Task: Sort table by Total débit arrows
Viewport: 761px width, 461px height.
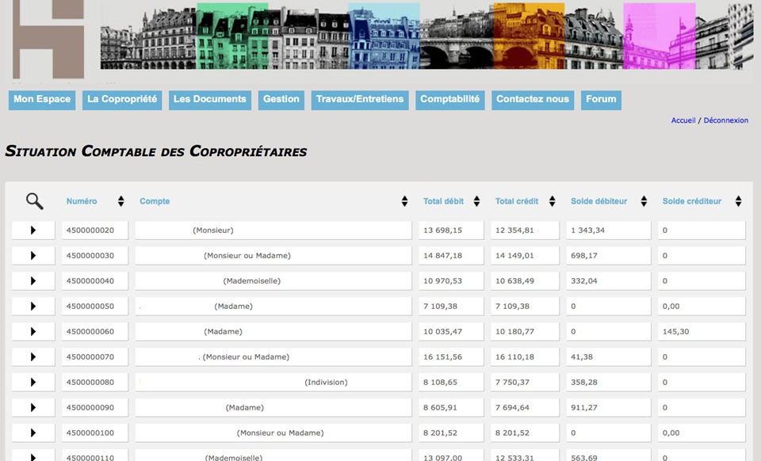Action: (476, 201)
